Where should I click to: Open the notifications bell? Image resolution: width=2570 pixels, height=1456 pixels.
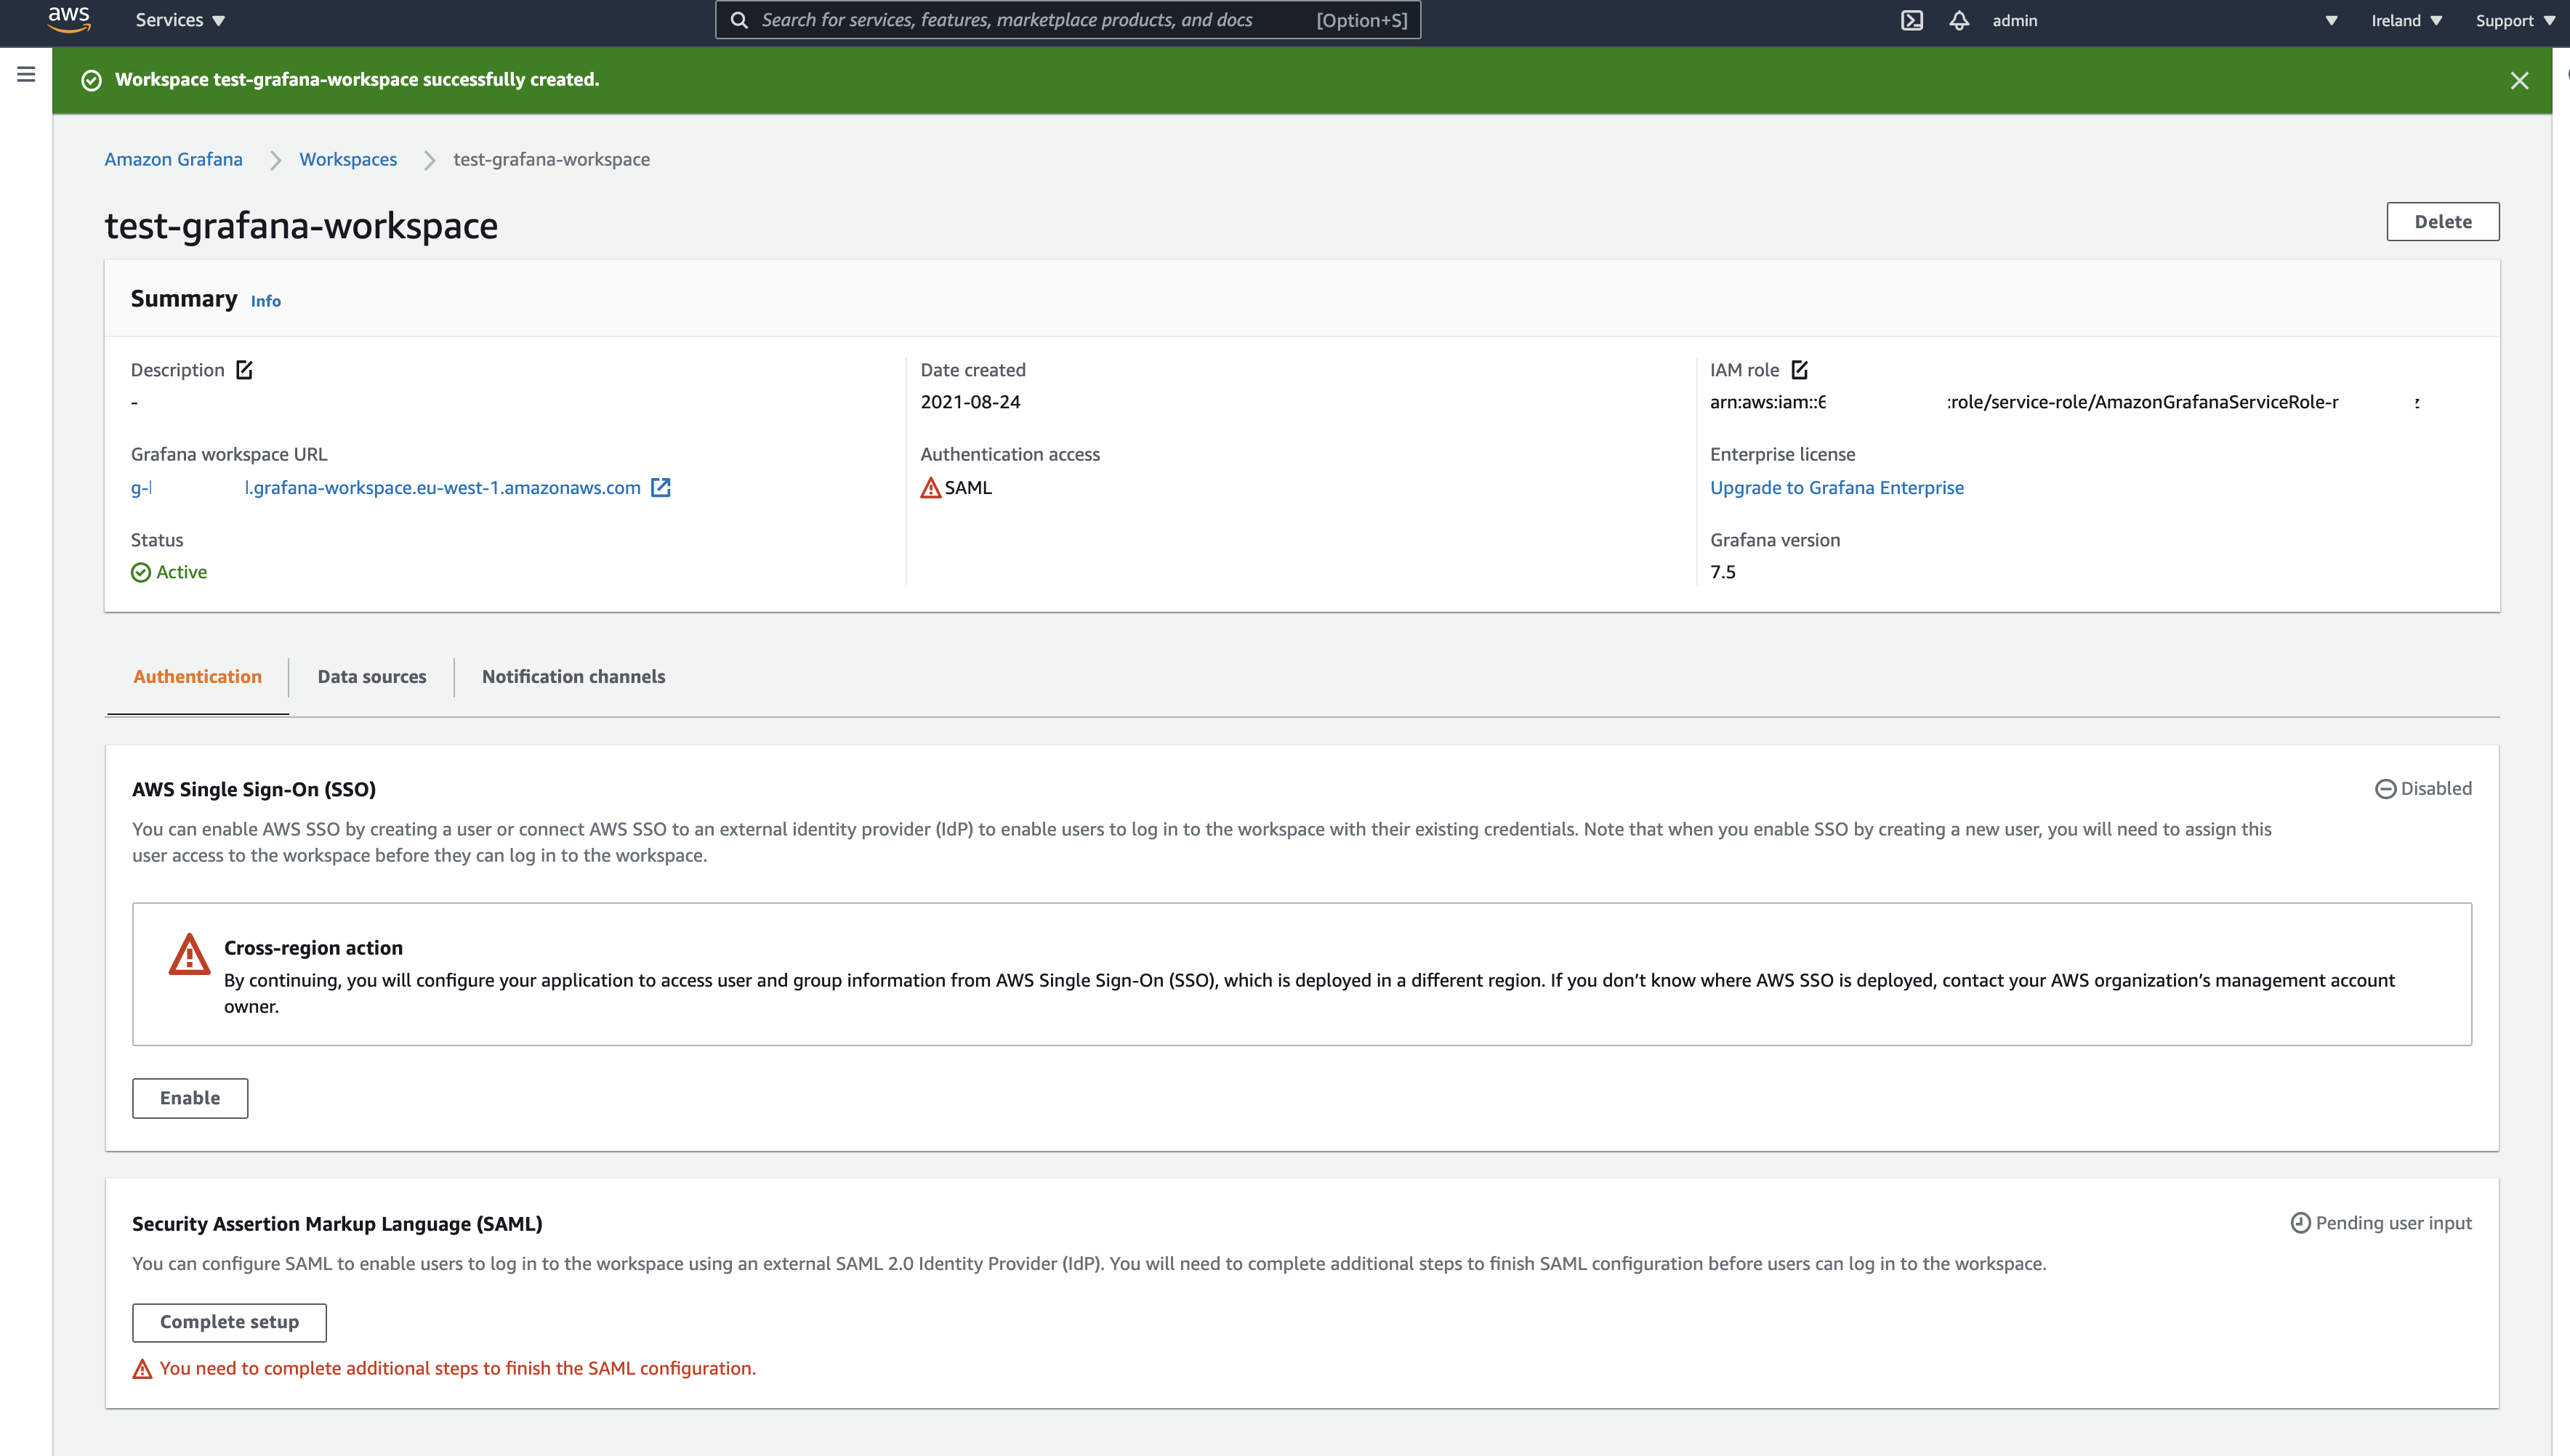point(1959,20)
